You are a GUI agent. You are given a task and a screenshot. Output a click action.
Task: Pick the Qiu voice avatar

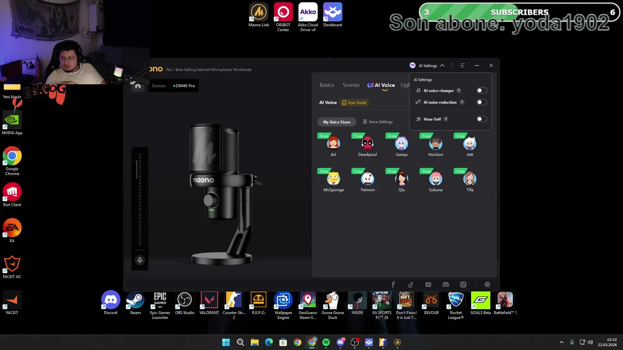tap(402, 179)
